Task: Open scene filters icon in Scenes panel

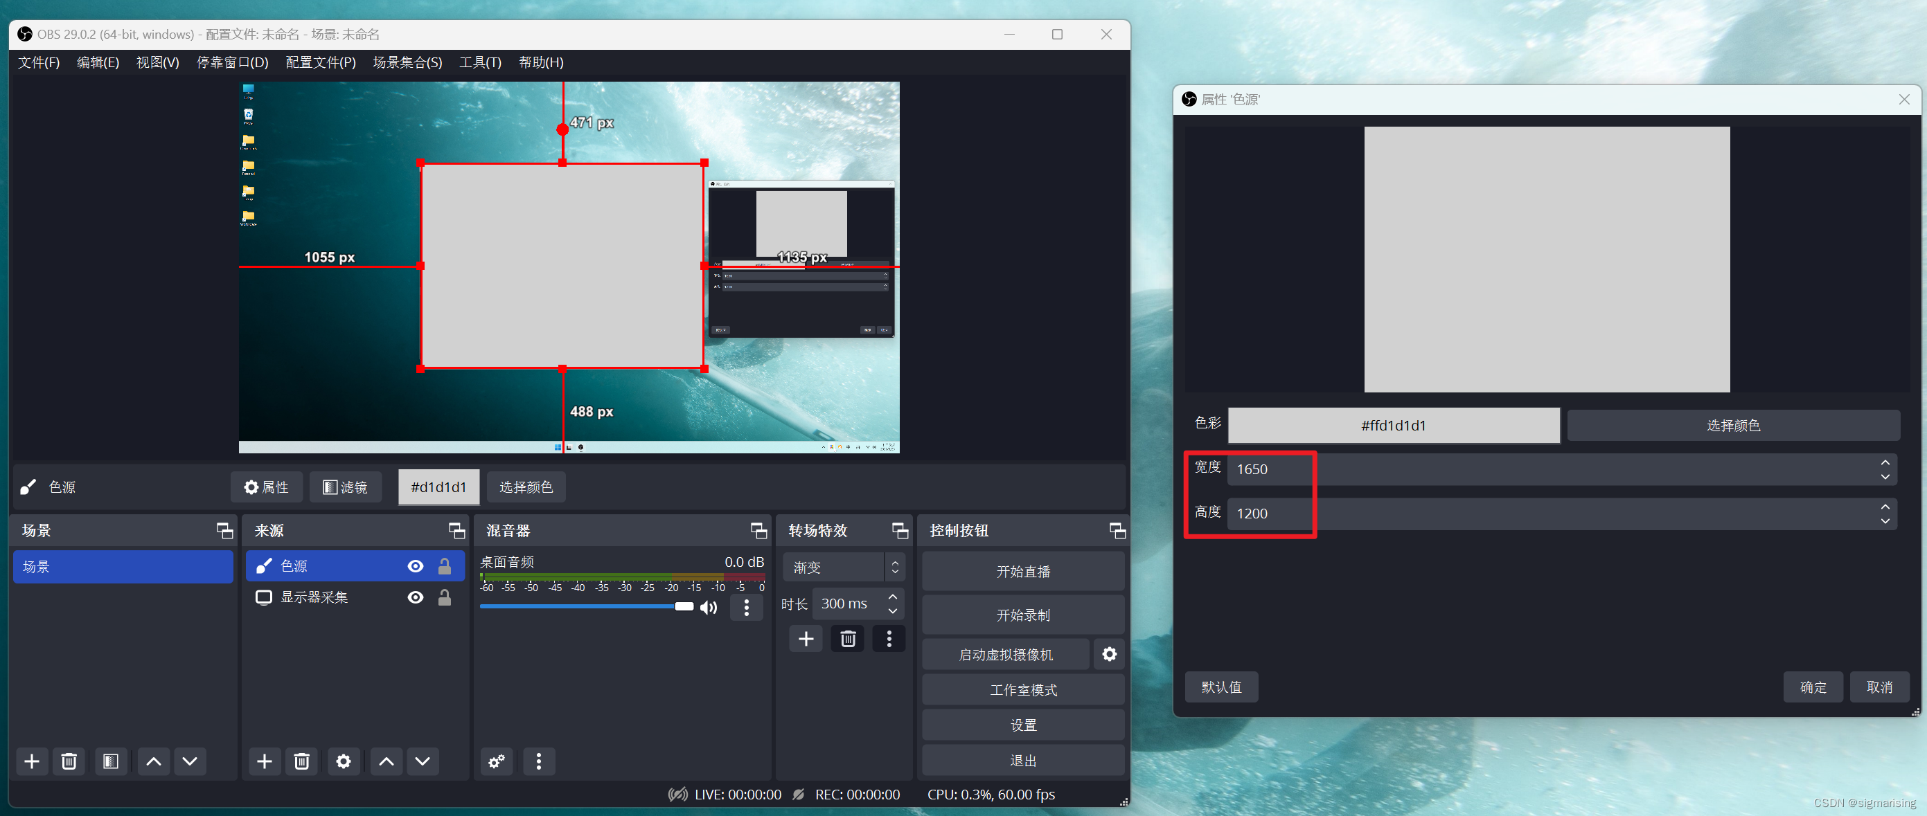Action: pyautogui.click(x=111, y=761)
